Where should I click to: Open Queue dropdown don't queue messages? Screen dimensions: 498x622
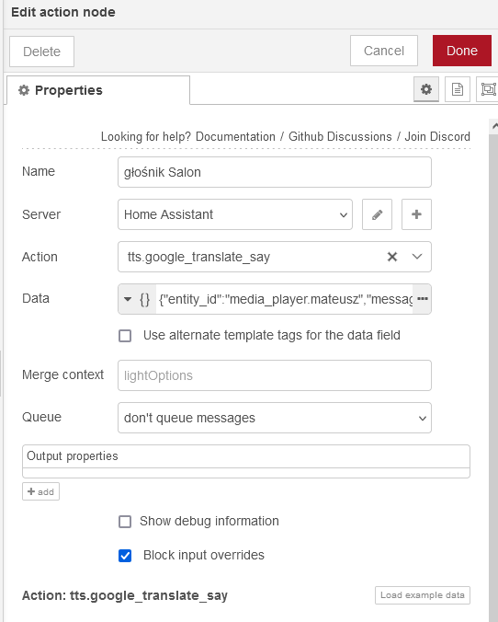(x=275, y=418)
